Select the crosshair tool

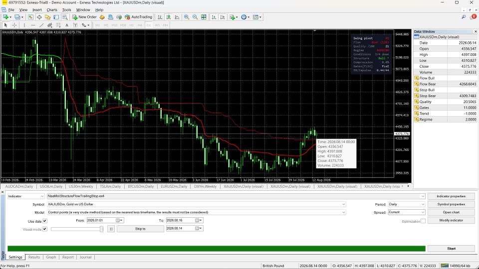tap(14, 25)
